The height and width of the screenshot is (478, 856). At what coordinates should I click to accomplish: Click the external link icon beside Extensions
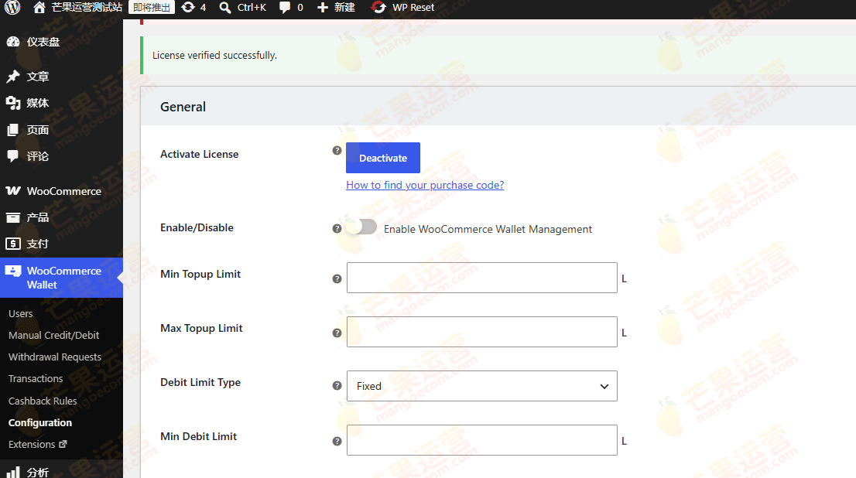point(63,444)
